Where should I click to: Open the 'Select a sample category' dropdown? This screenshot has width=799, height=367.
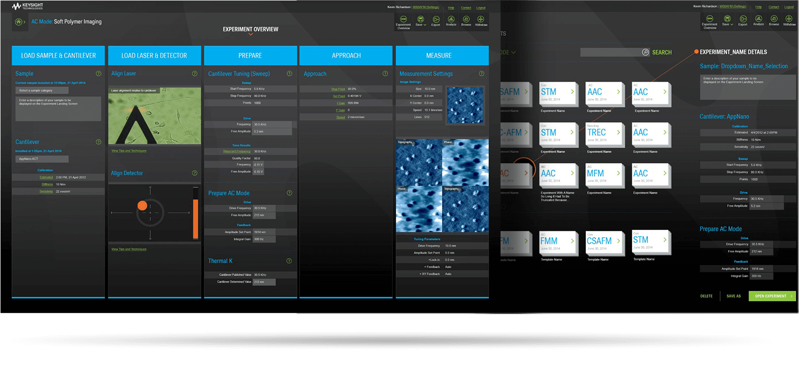click(x=42, y=90)
